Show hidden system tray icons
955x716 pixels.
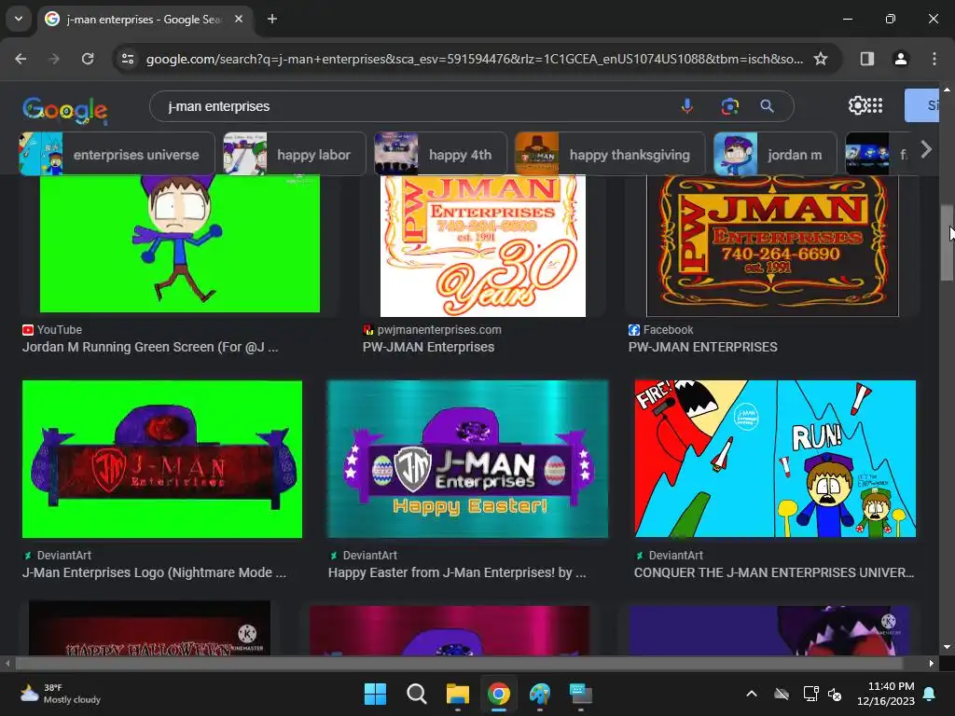tap(752, 694)
